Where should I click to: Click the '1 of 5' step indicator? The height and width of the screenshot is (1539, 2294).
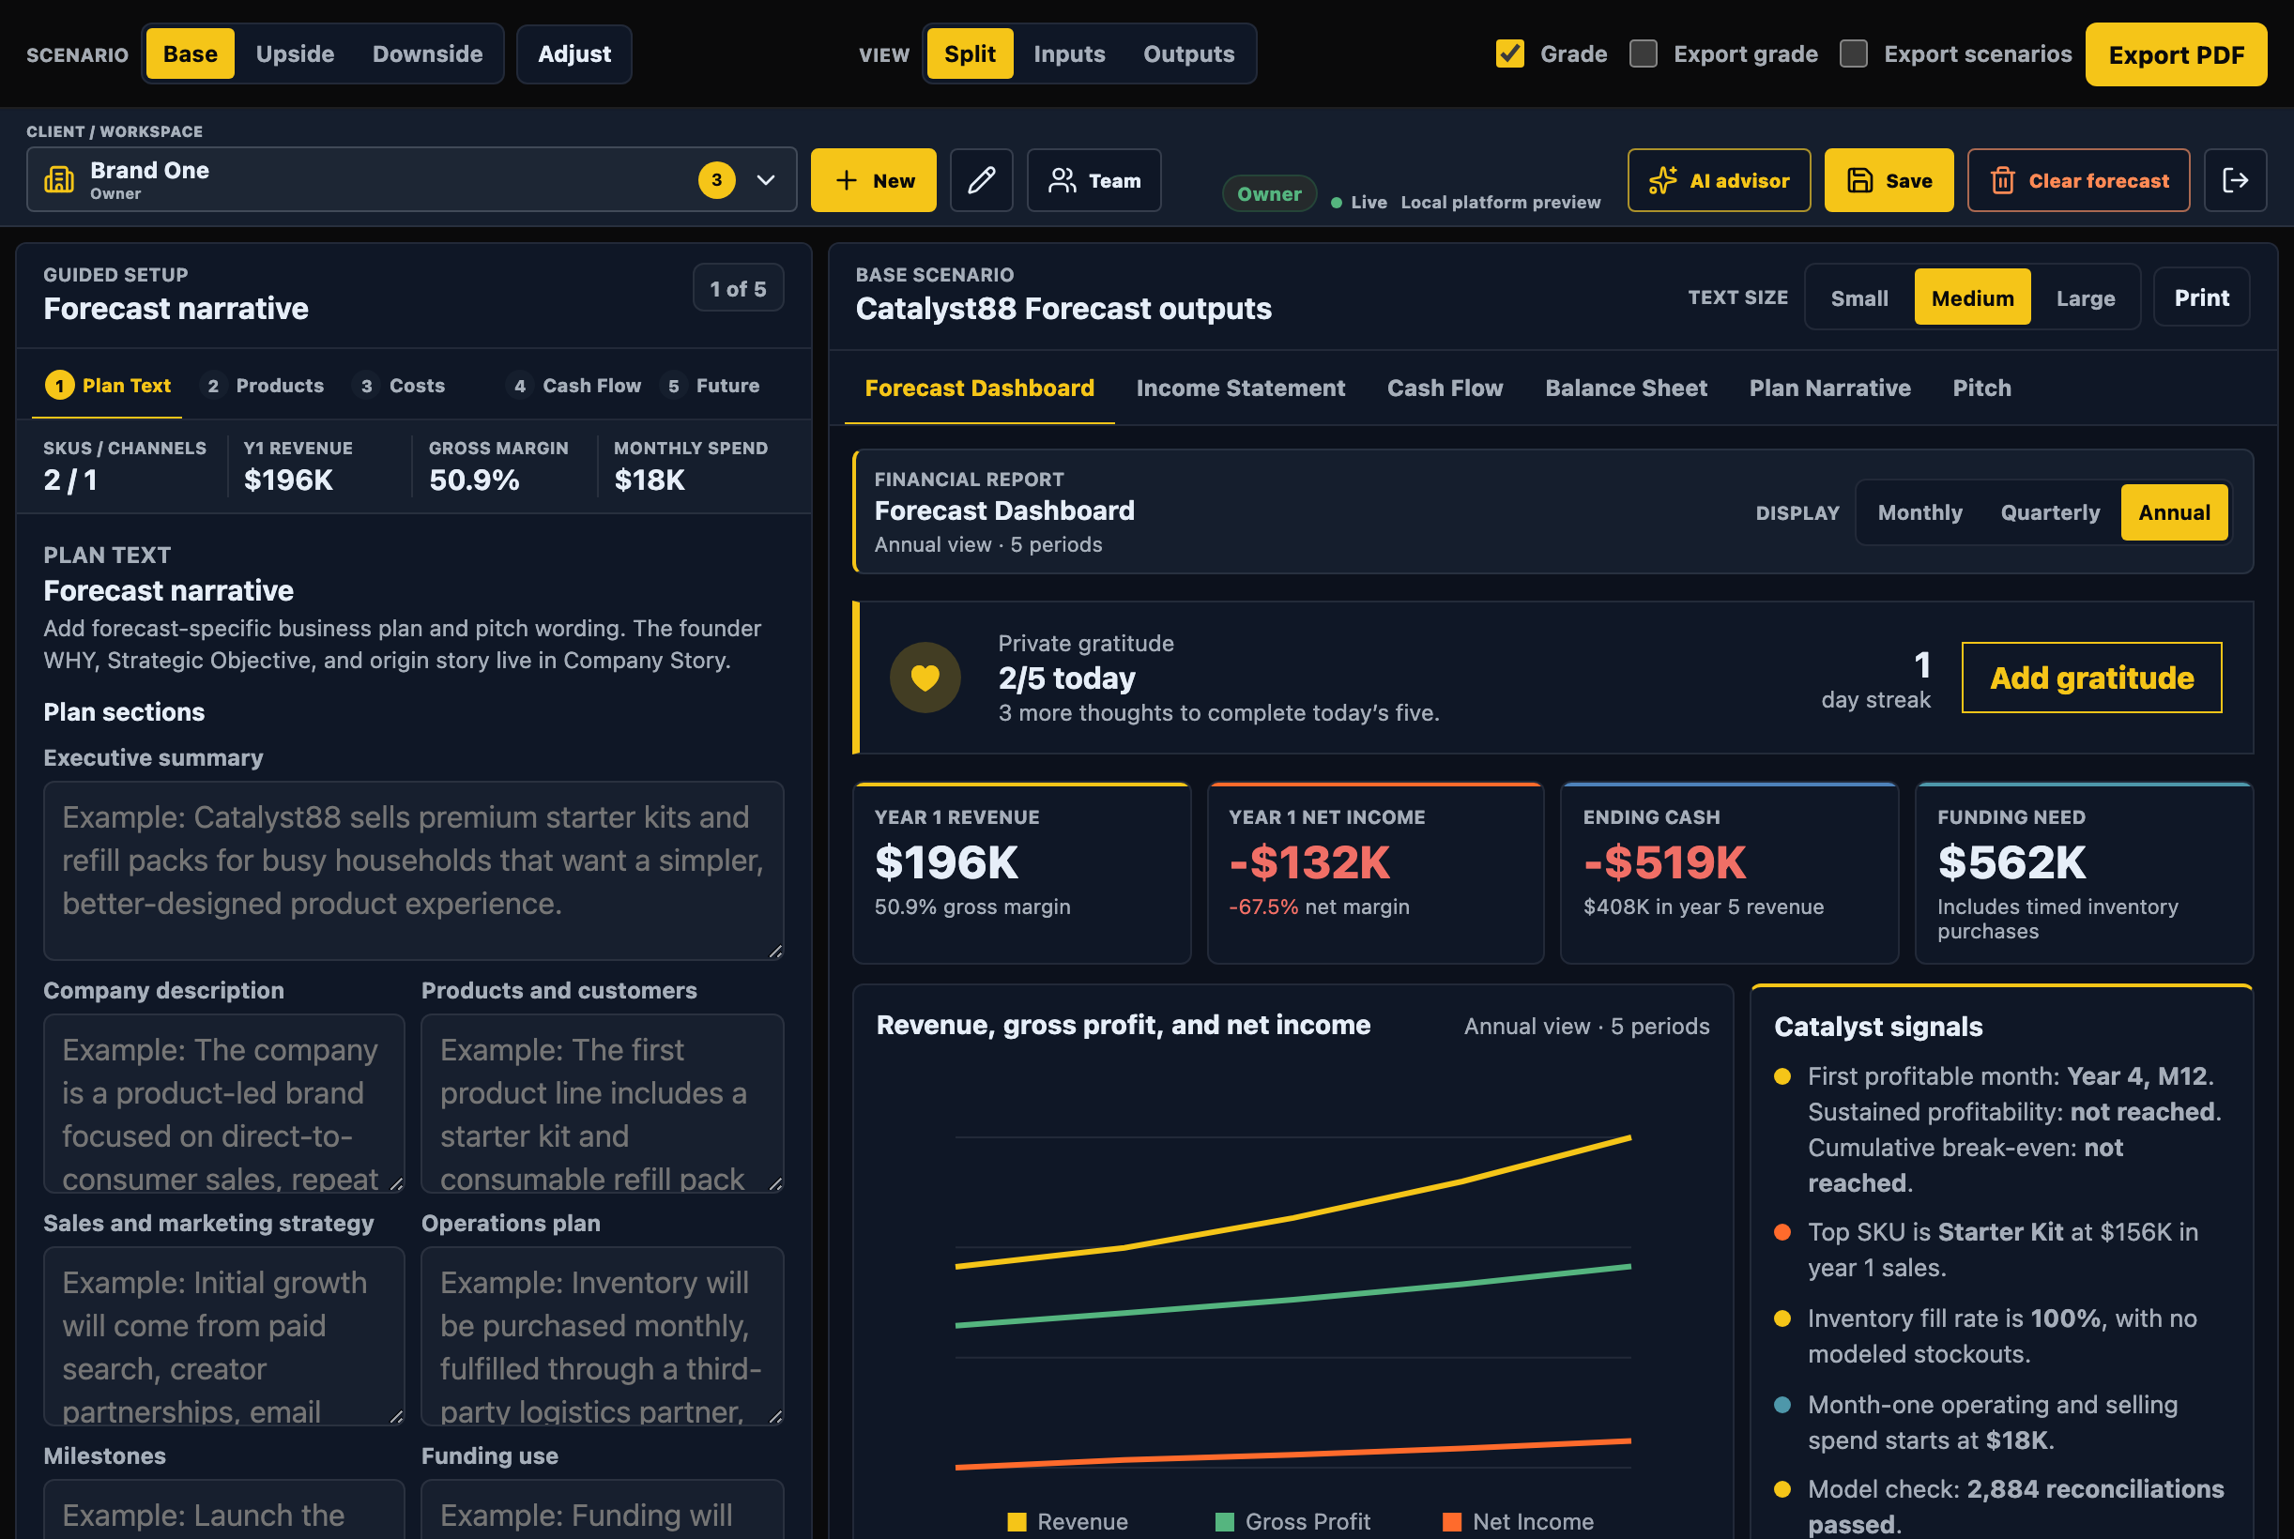737,287
